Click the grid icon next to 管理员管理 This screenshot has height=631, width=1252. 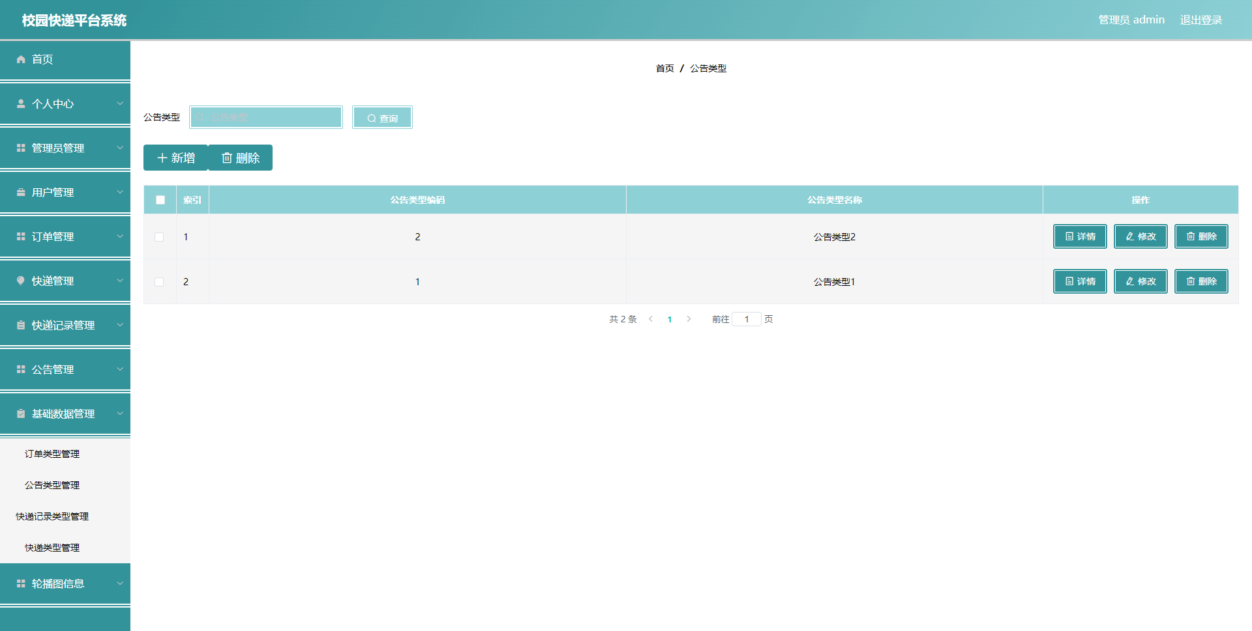click(x=21, y=148)
